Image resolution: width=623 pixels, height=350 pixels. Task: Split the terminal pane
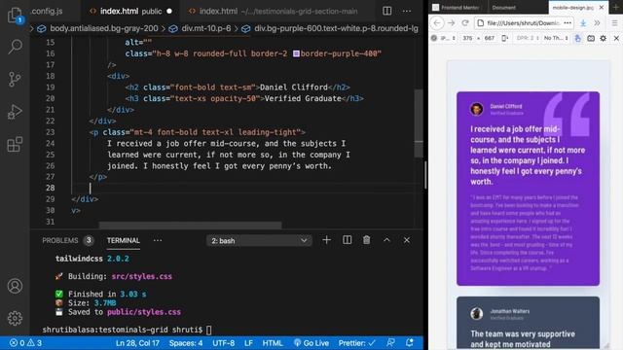(x=347, y=240)
